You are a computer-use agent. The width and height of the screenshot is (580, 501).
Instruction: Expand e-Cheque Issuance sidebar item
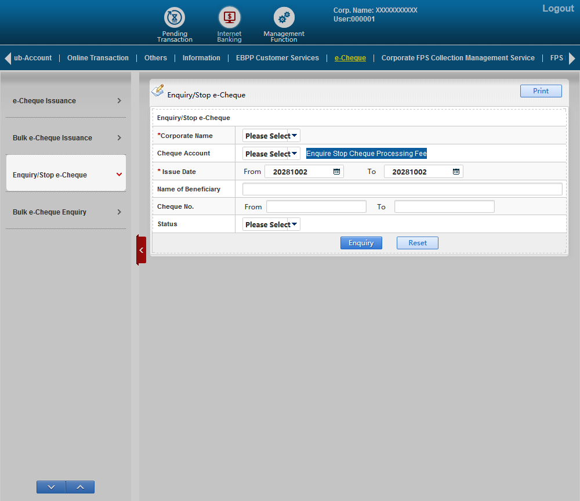click(66, 101)
